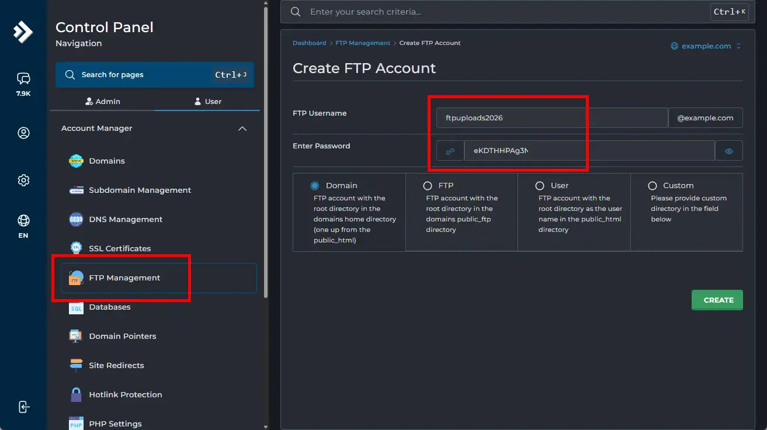Click the Create FTP Account breadcrumb text

[430, 43]
